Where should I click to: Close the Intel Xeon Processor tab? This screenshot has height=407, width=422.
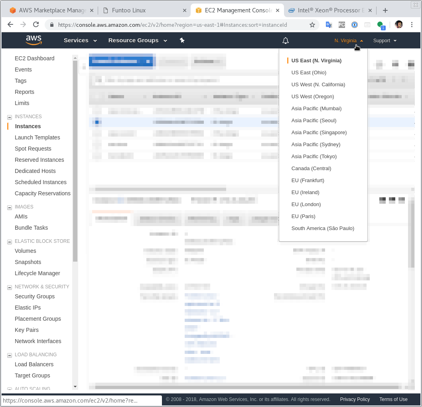[x=370, y=10]
